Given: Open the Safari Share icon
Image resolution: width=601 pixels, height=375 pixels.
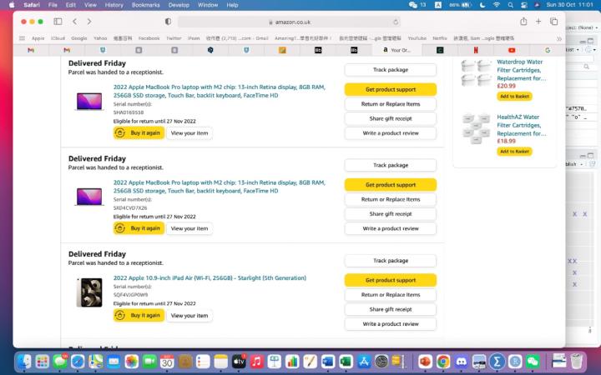Looking at the screenshot, I should click(523, 22).
